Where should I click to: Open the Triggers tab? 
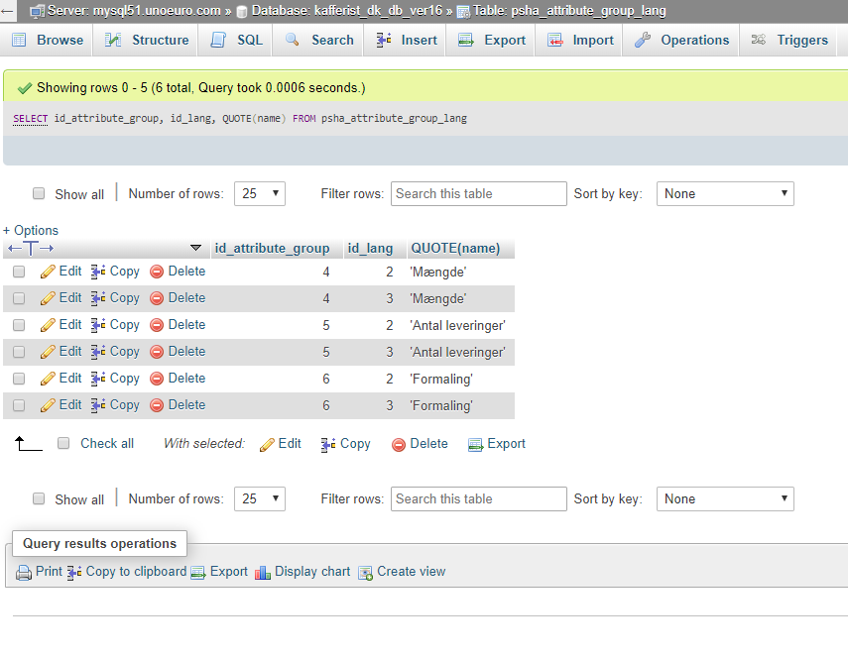coord(789,40)
